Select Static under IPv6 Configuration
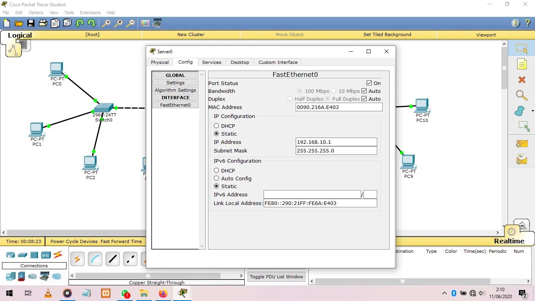 coord(216,186)
